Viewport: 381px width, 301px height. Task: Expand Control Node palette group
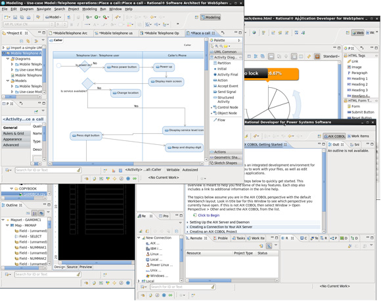(212, 108)
